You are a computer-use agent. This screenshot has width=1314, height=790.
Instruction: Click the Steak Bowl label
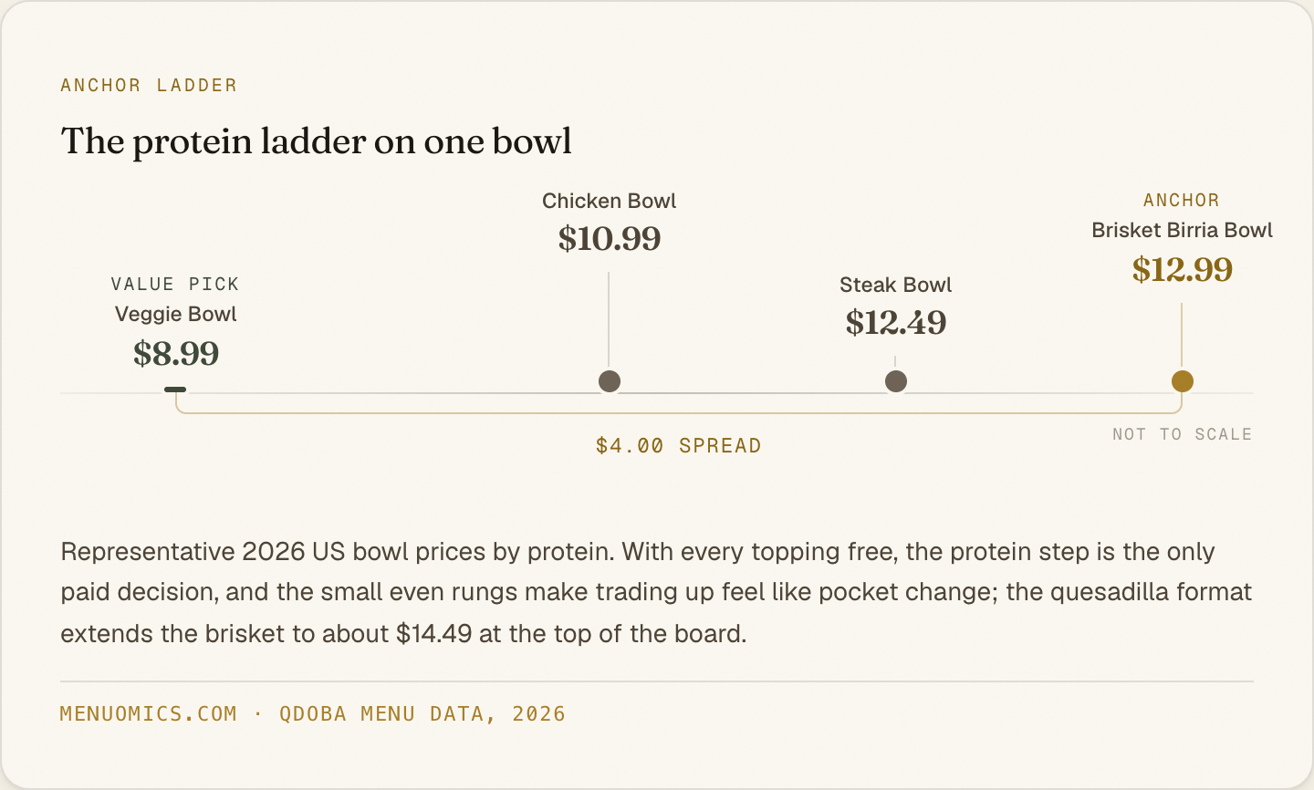(x=896, y=285)
